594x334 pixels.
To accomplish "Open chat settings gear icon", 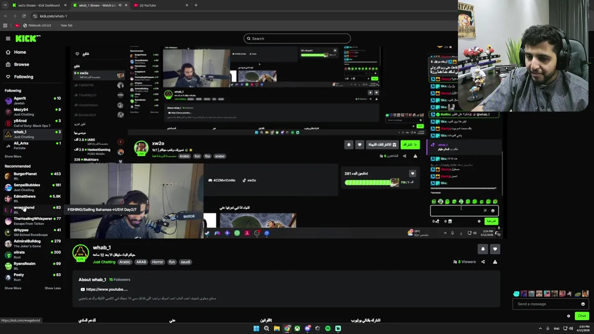I will [x=568, y=316].
